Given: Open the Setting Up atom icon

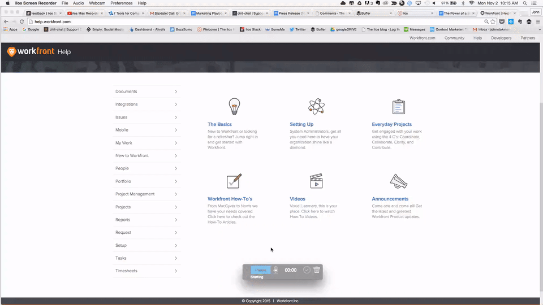Looking at the screenshot, I should pyautogui.click(x=316, y=107).
